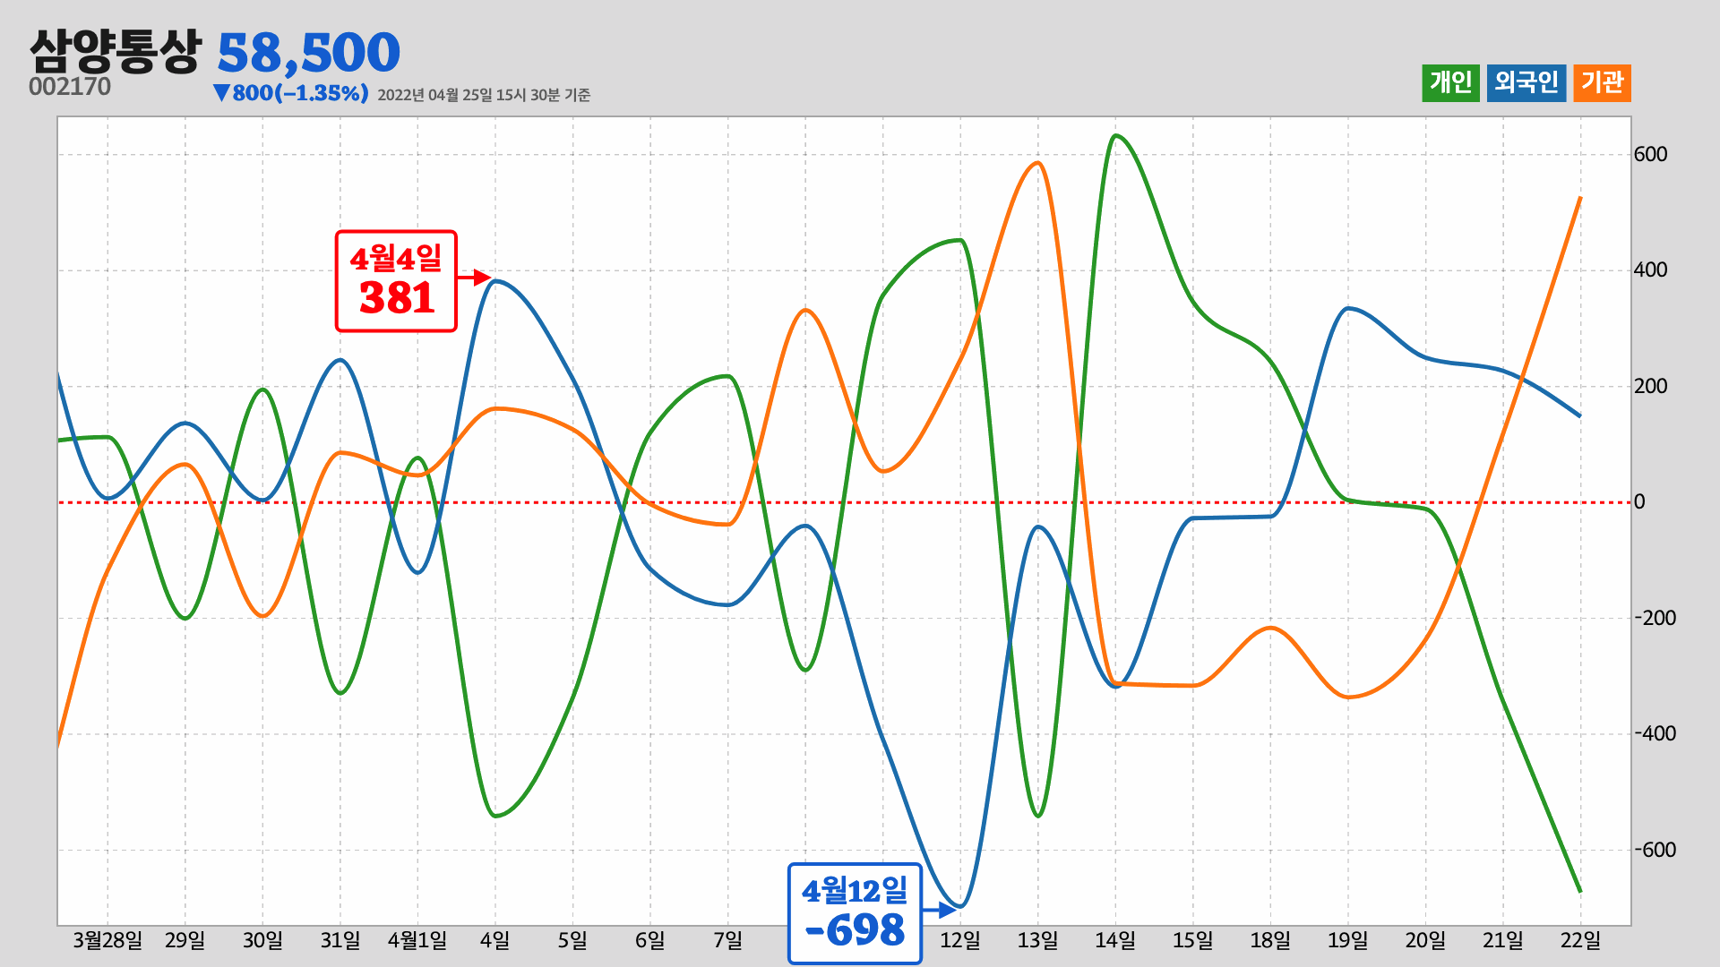1720x967 pixels.
Task: Click the y-axis value 0
Action: click(1639, 501)
